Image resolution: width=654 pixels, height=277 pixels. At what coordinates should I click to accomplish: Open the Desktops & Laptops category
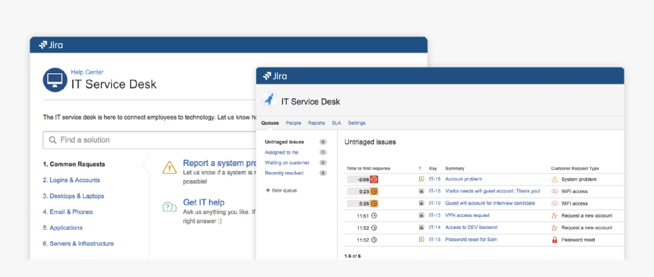pyautogui.click(x=74, y=196)
